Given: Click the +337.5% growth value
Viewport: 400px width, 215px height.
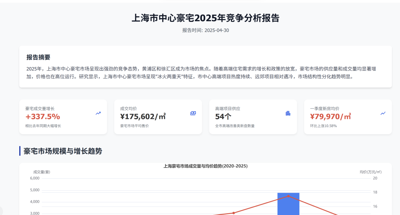Looking at the screenshot, I should point(43,117).
